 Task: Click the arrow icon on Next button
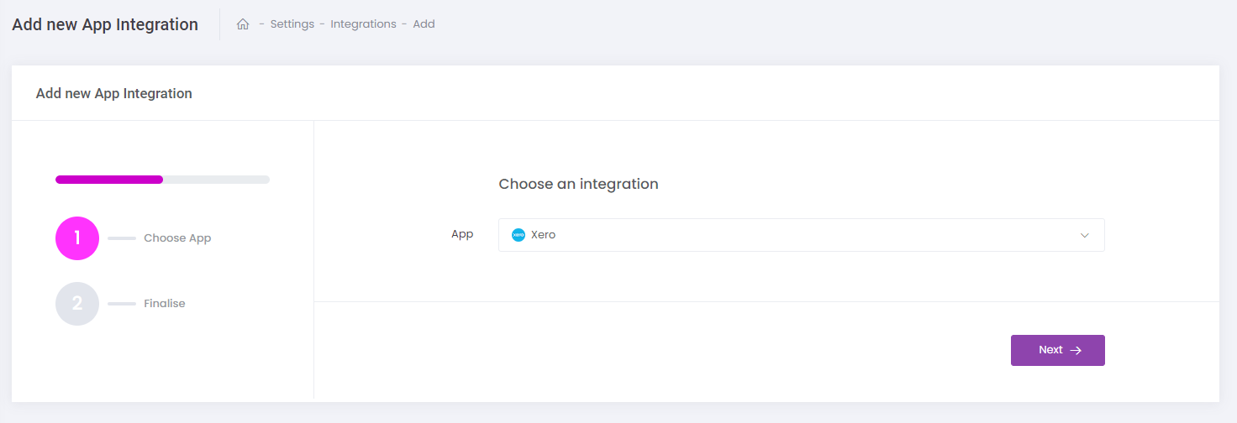pos(1076,351)
